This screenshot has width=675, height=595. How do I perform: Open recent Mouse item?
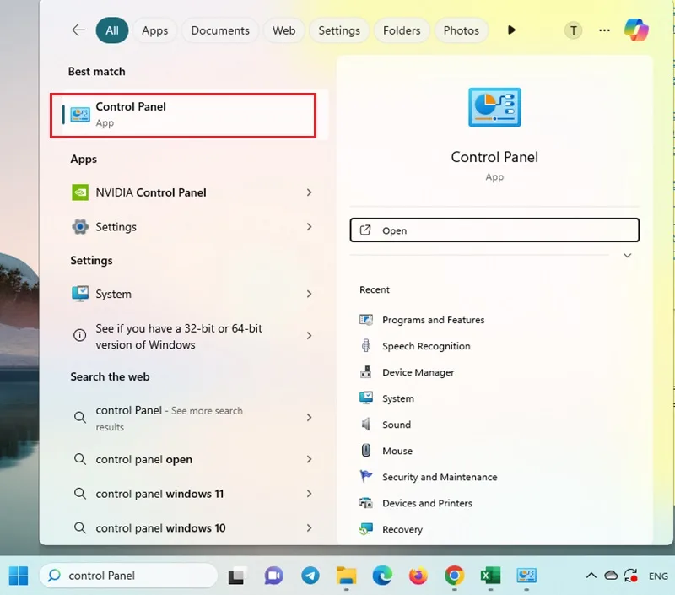pos(397,452)
